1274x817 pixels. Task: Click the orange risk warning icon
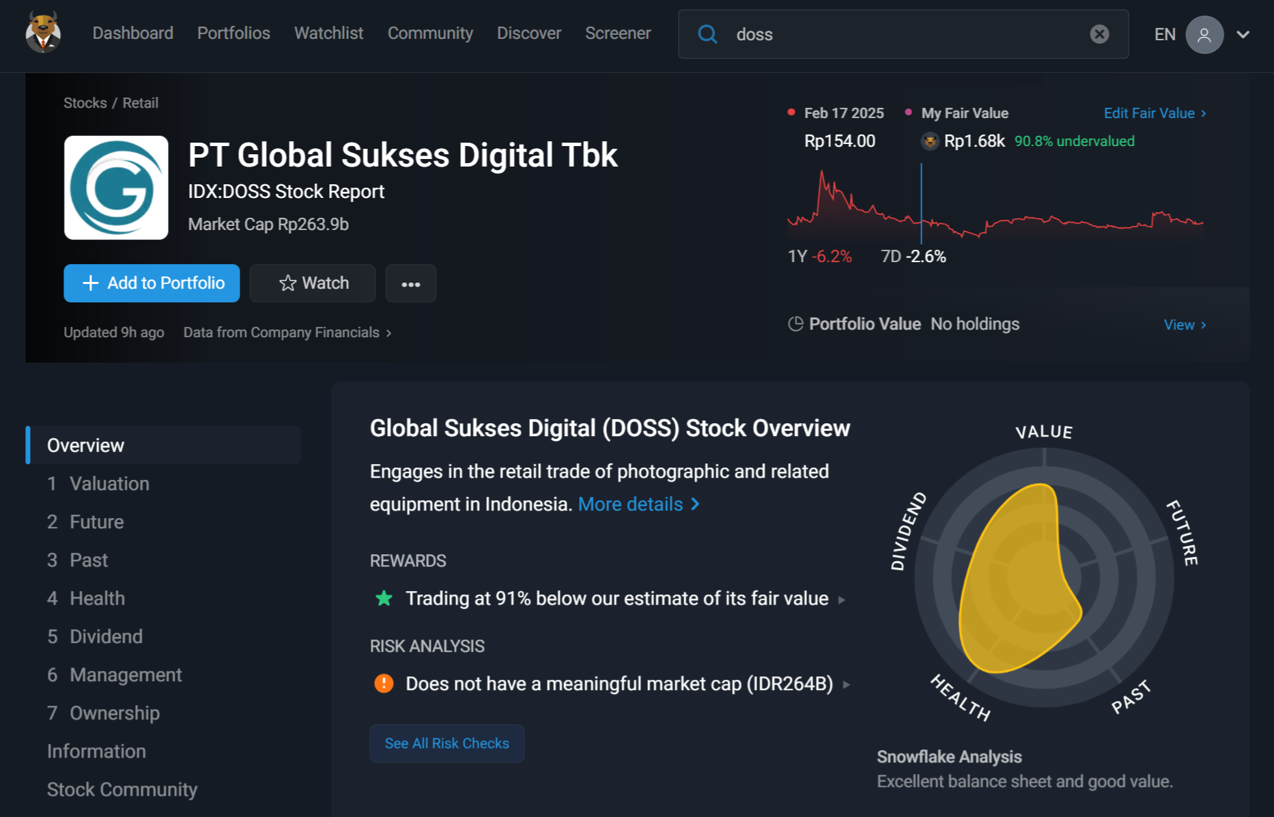384,683
